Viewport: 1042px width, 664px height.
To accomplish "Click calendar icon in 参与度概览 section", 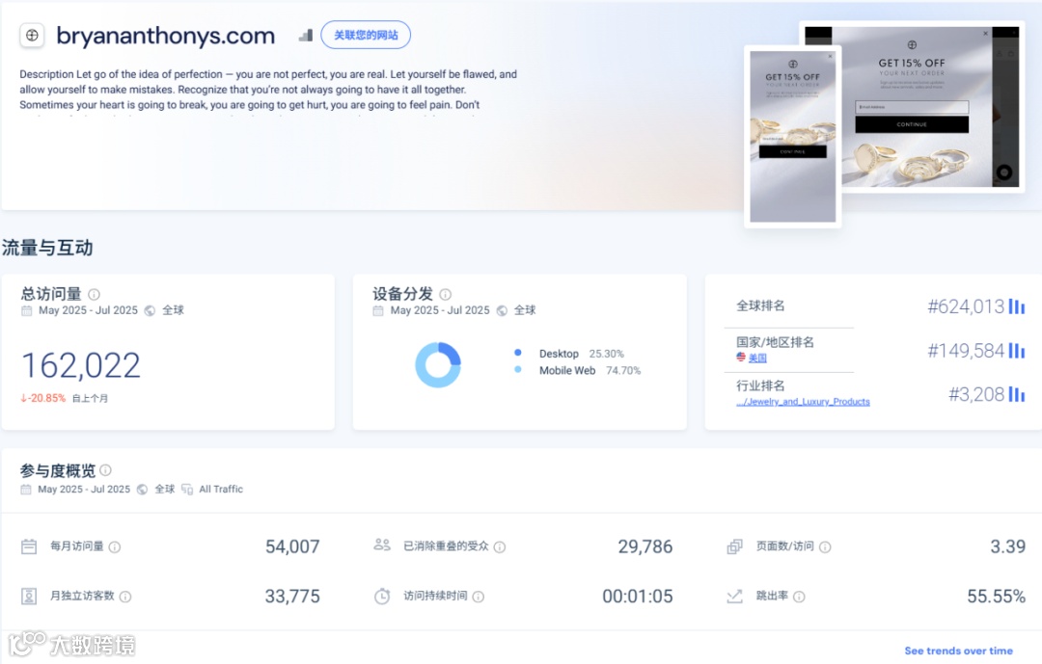I will tap(26, 490).
